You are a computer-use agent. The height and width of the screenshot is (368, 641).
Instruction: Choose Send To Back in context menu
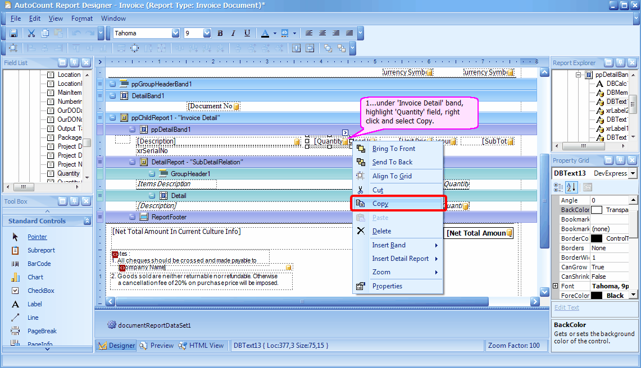point(398,162)
